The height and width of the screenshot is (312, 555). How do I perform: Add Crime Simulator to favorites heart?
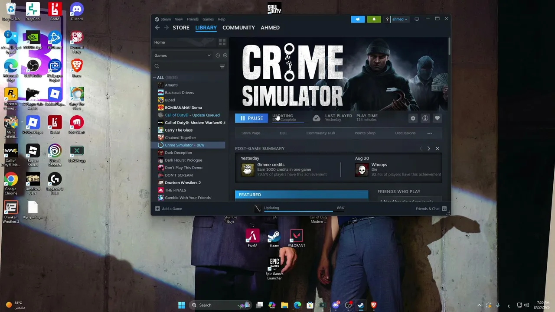(x=437, y=118)
